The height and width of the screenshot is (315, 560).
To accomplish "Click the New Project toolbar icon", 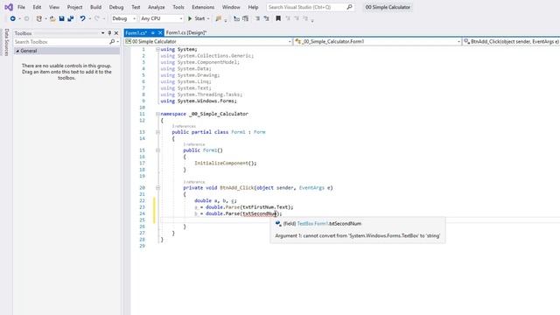I will 38,18.
